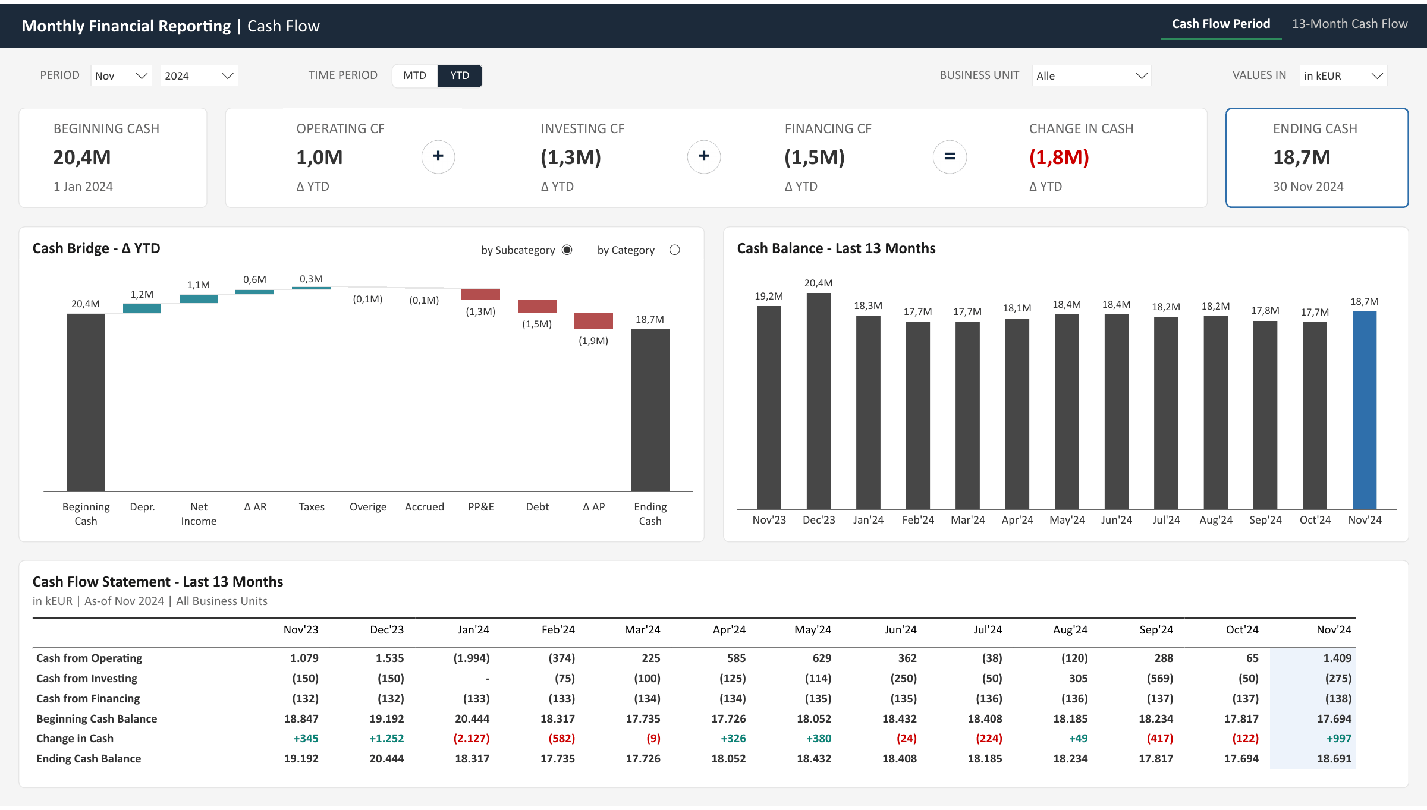Screen dimensions: 1427x810
Task: Click the Cash from Investing row label
Action: click(x=87, y=679)
